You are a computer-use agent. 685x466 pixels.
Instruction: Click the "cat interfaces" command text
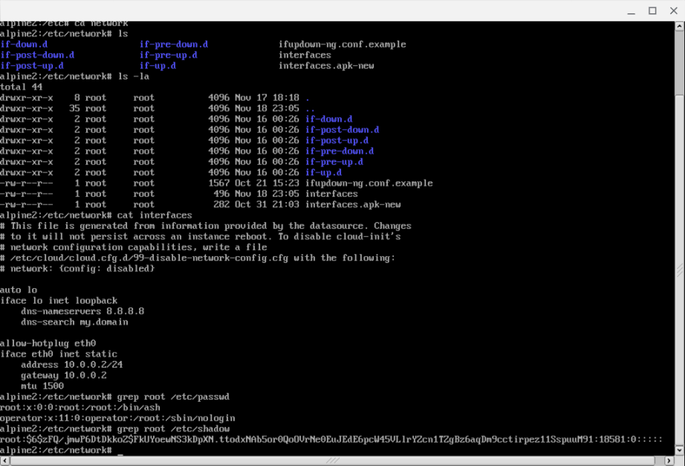coord(155,215)
